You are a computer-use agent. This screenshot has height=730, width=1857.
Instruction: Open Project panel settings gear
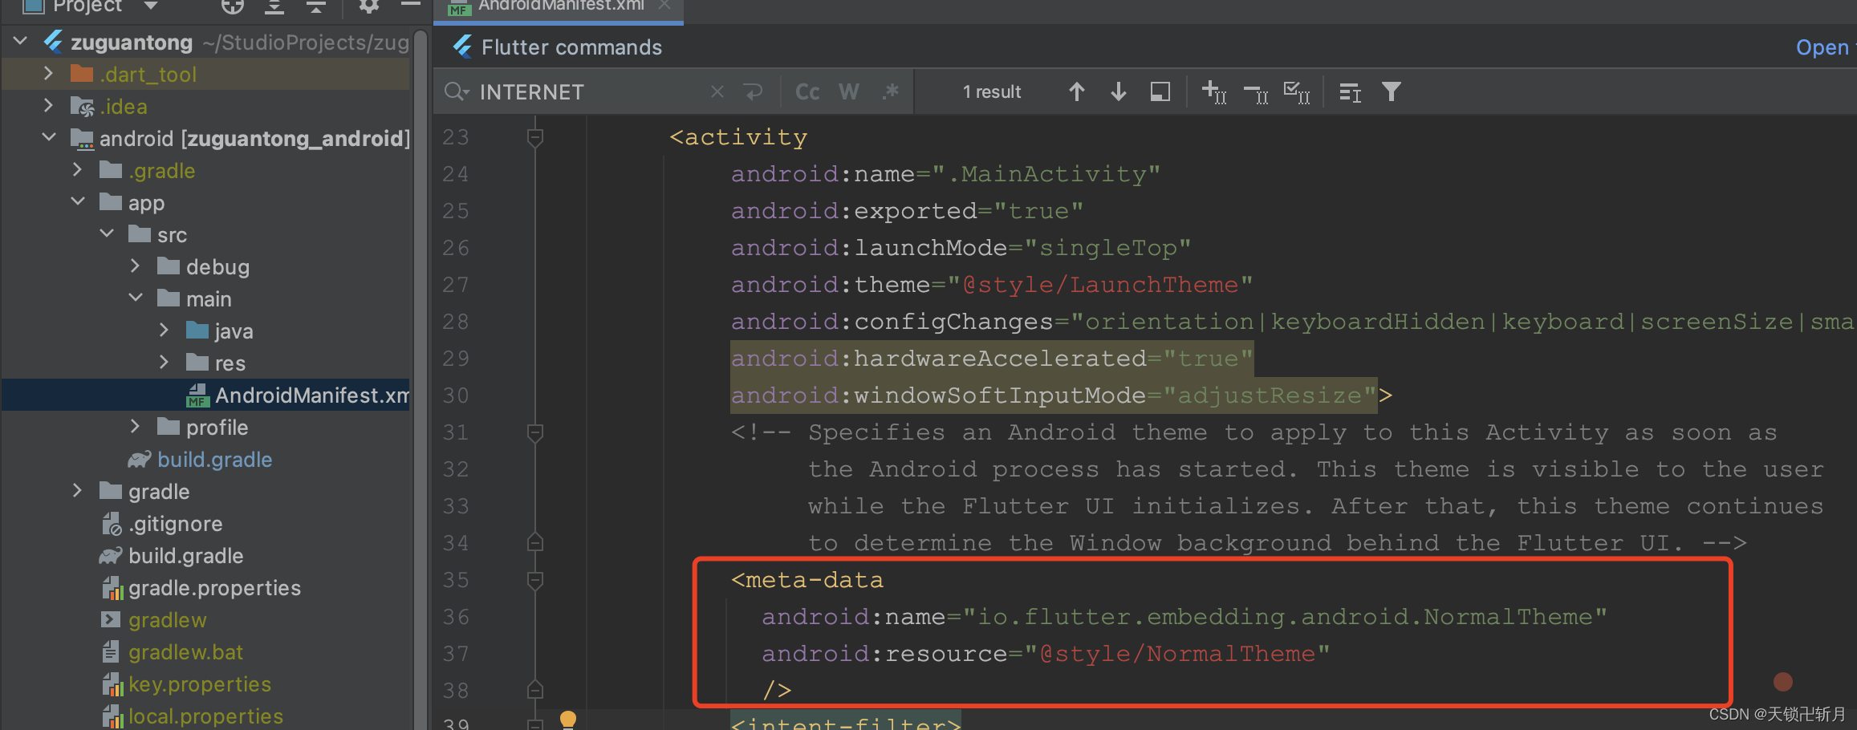coord(368,6)
